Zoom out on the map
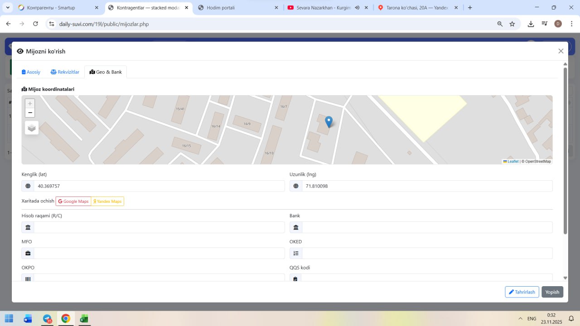This screenshot has height=326, width=580. [30, 113]
